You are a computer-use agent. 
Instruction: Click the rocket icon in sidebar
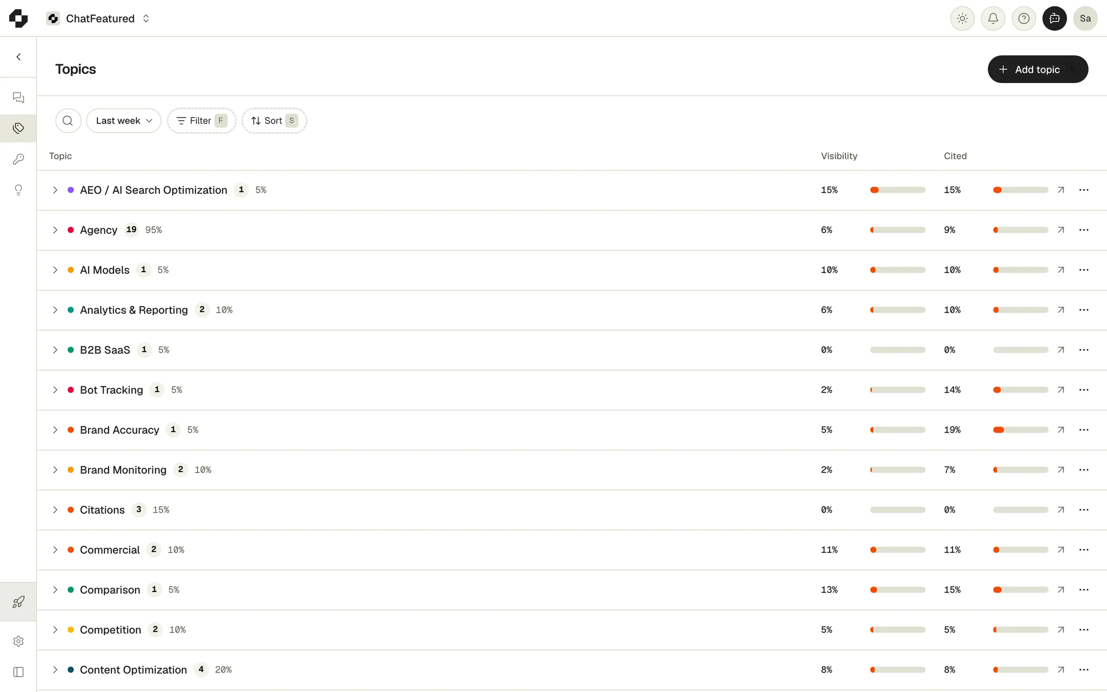click(x=18, y=602)
